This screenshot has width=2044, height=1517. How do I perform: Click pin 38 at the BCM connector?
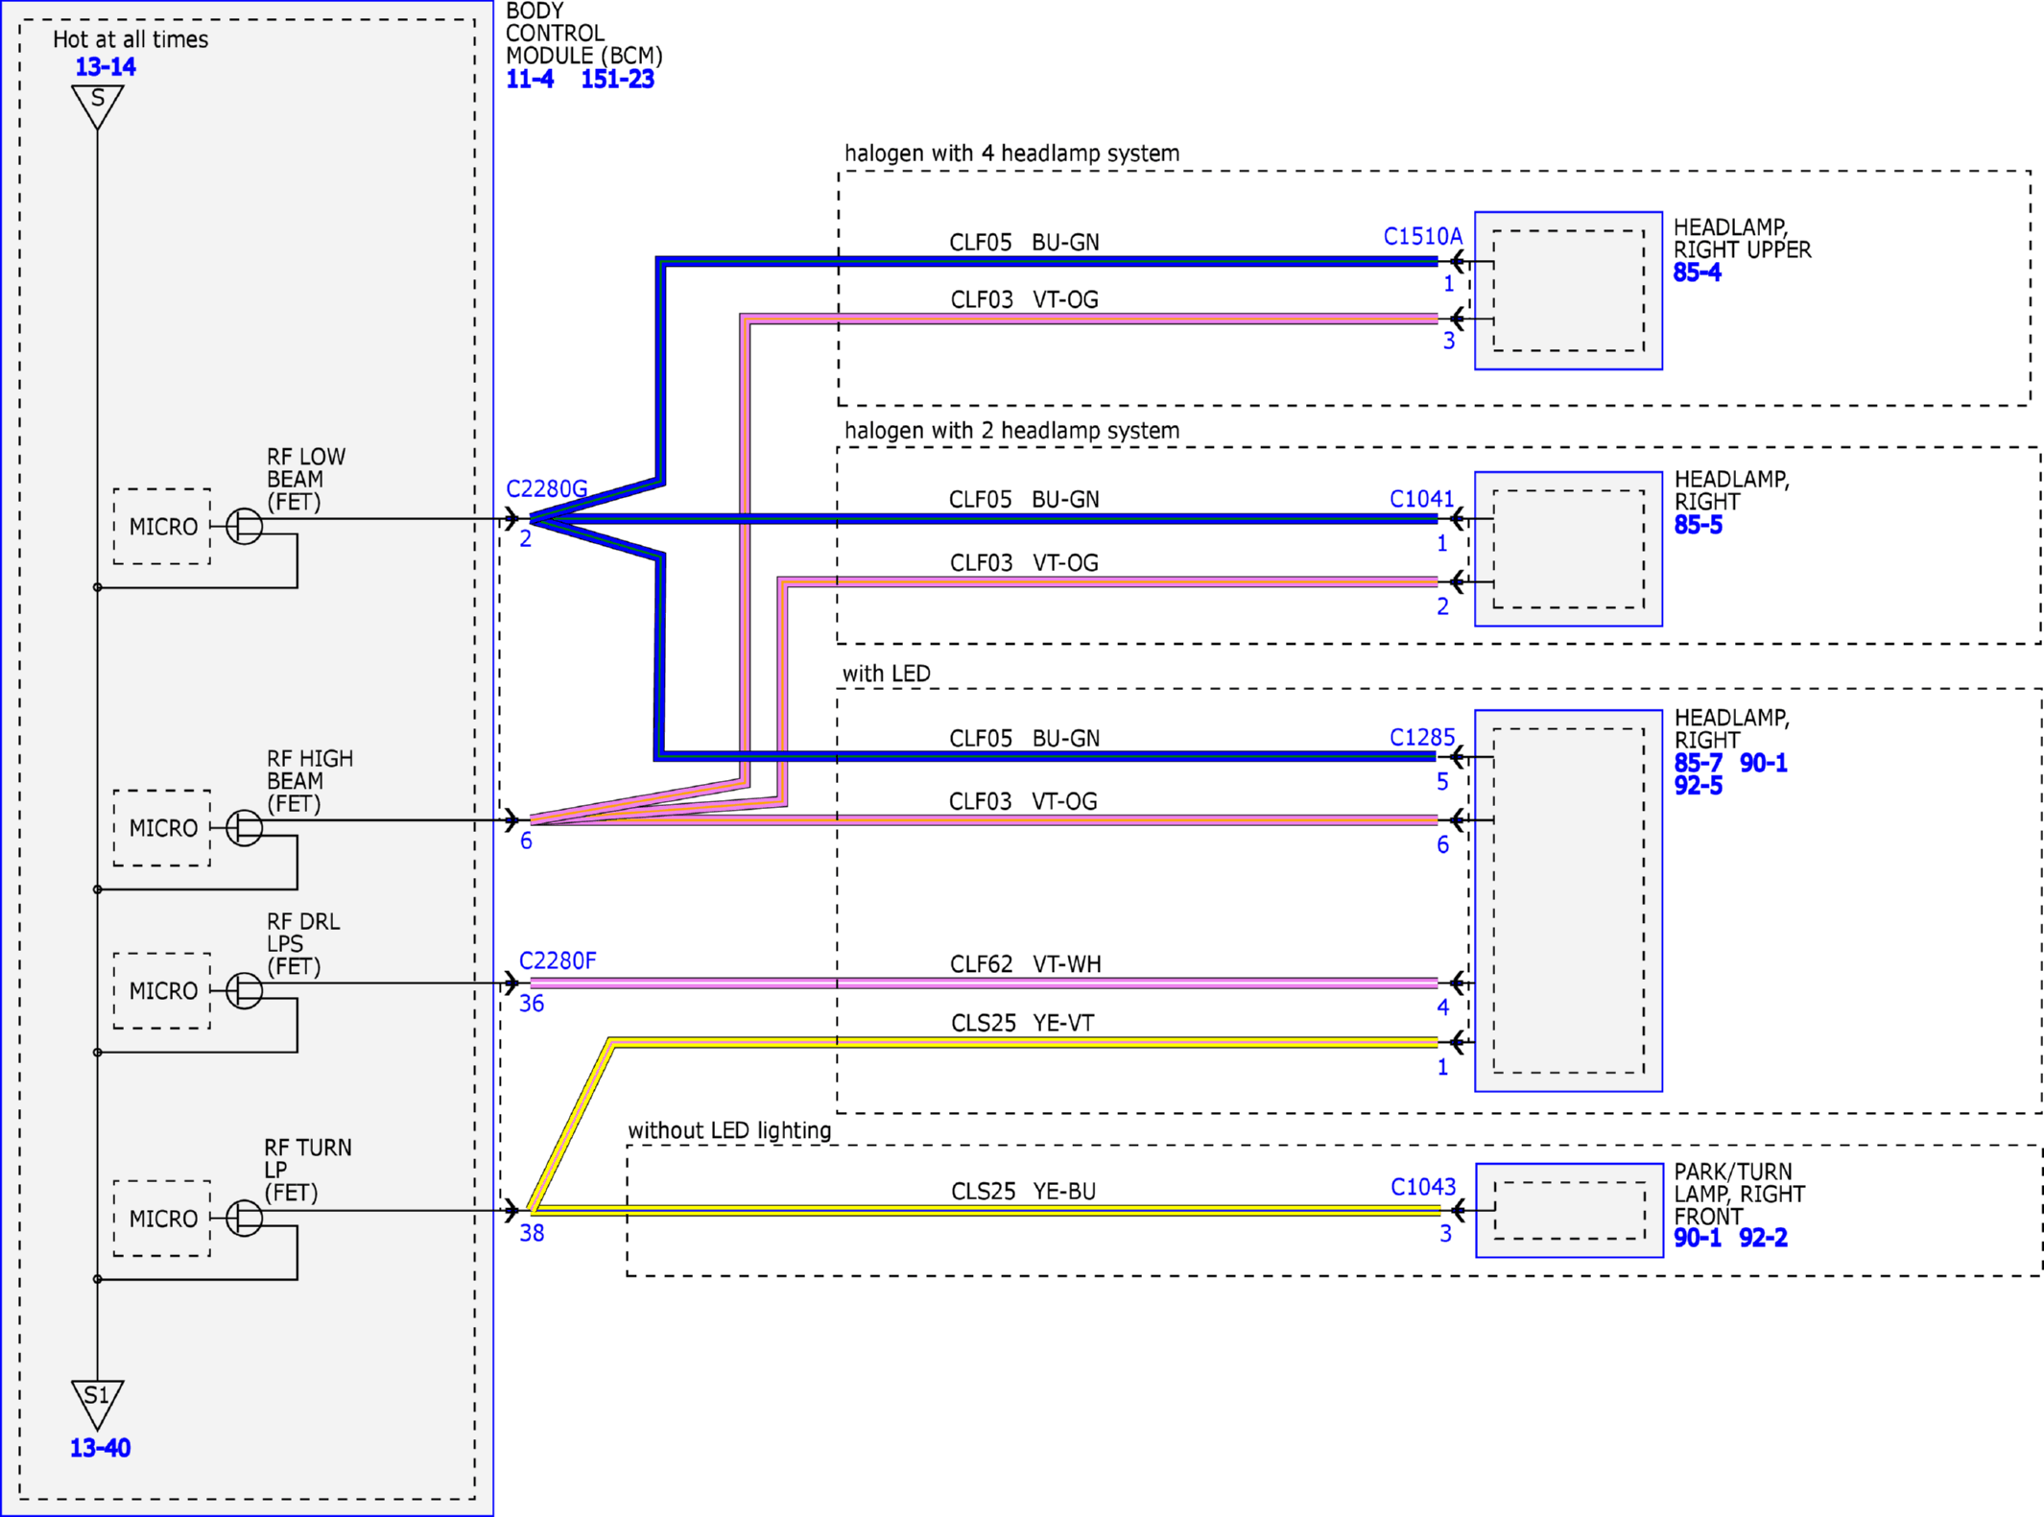(532, 1234)
